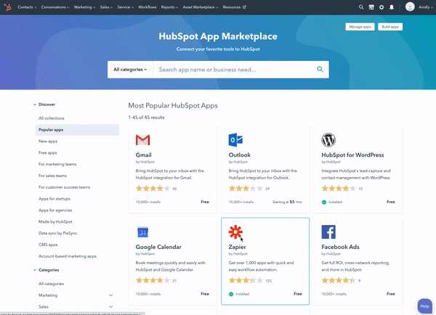Click the Gmail app logo

point(142,139)
